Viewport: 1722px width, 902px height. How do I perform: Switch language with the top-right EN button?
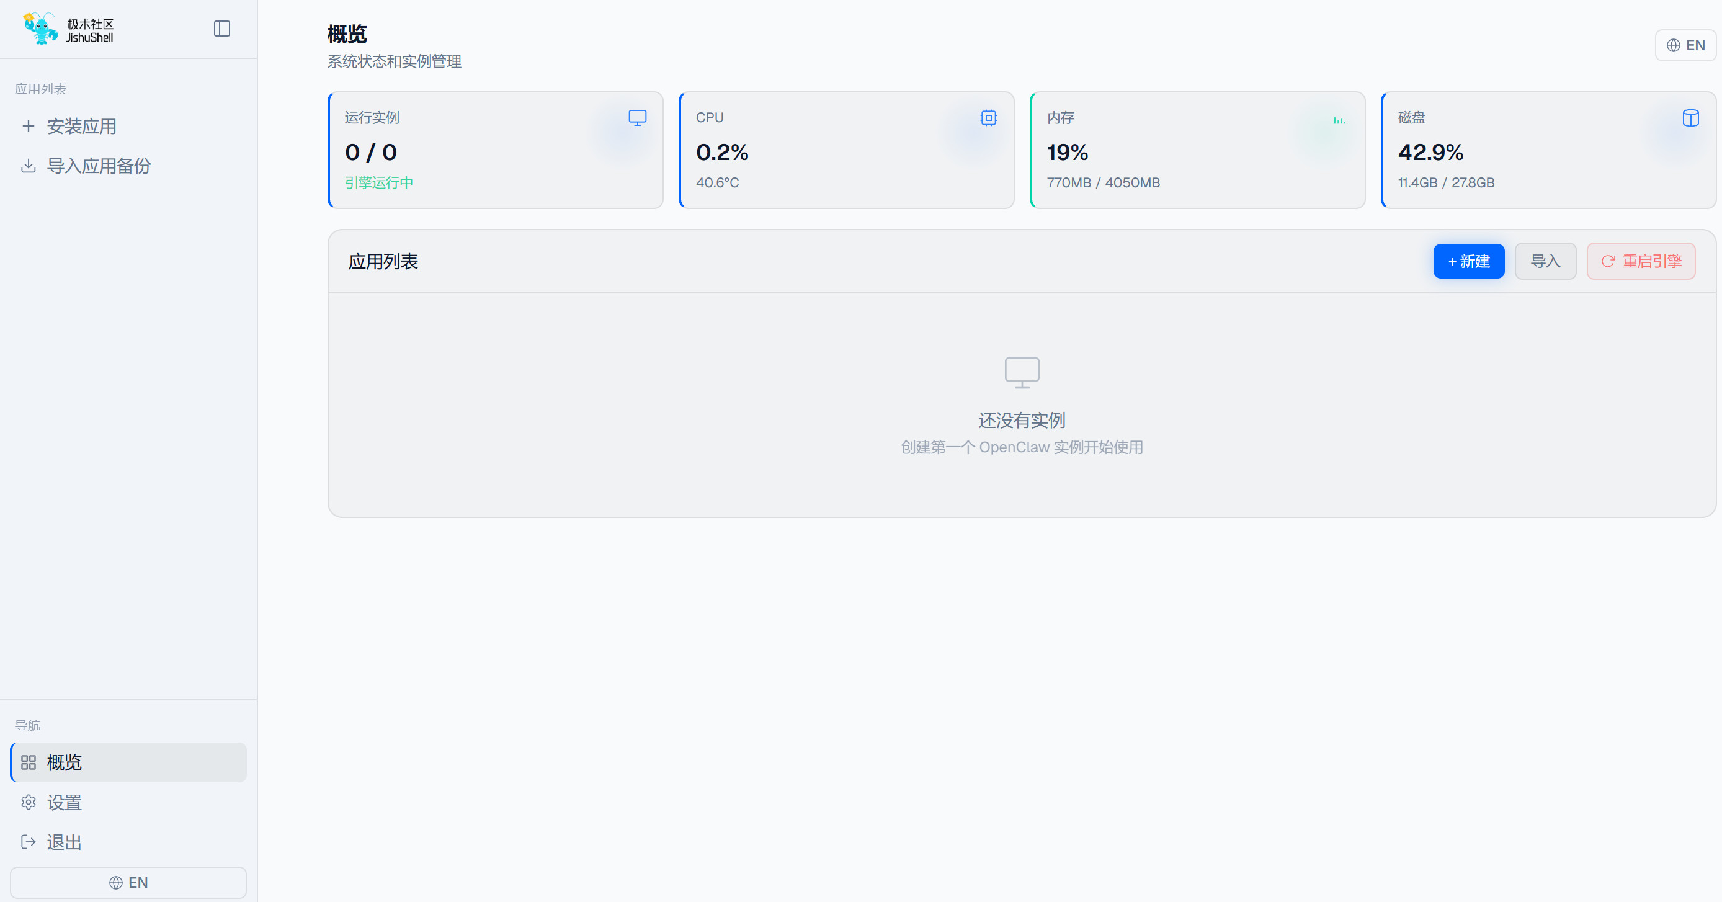(x=1685, y=45)
